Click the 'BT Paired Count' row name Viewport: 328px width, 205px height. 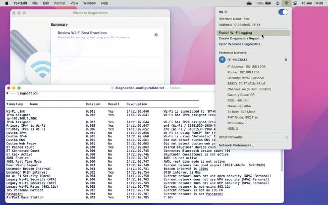coord(20,147)
